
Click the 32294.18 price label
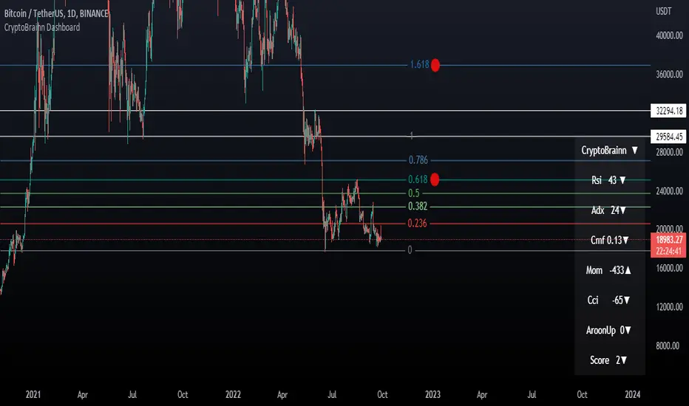tap(668, 111)
